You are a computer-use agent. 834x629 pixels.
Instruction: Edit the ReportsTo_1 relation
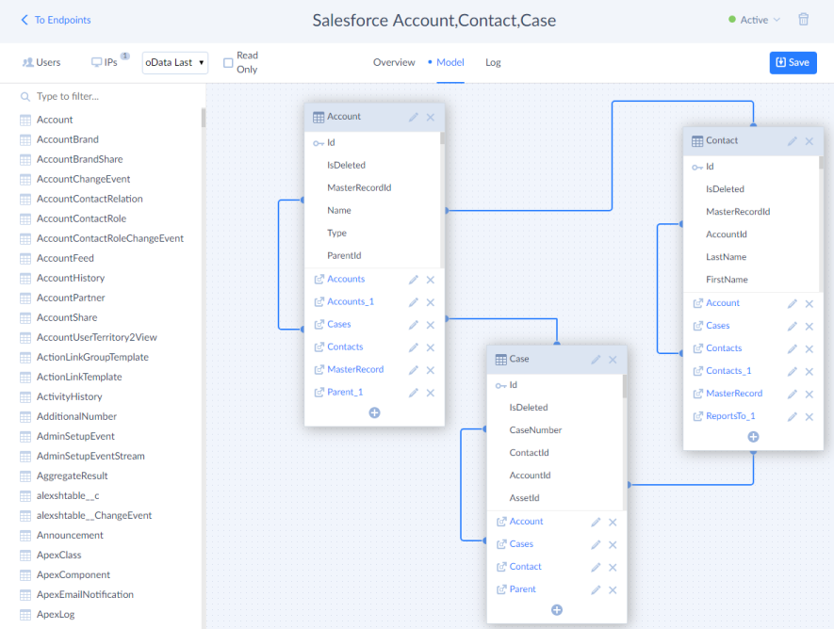click(x=792, y=417)
